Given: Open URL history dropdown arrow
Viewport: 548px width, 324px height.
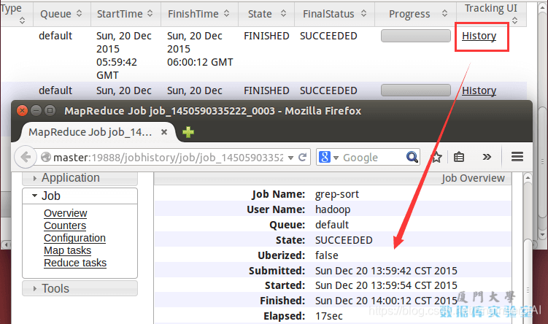Looking at the screenshot, I should click(290, 158).
